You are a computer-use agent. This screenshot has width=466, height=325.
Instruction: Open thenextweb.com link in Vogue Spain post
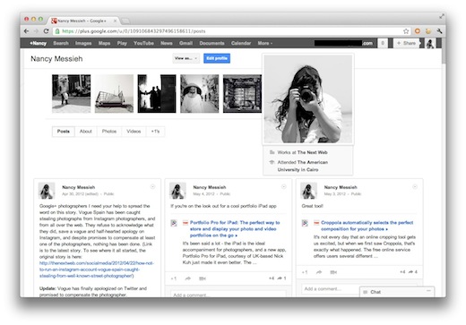tap(97, 269)
